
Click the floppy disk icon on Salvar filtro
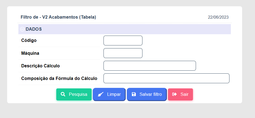[x=134, y=94]
